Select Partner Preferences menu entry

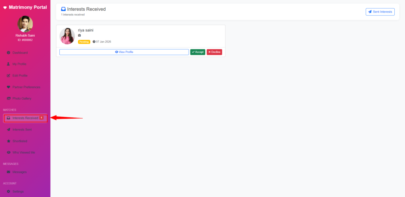tap(25, 87)
